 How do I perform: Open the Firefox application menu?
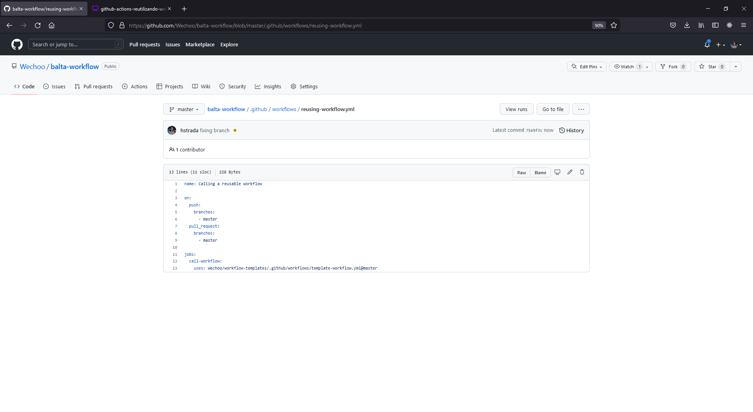click(744, 25)
